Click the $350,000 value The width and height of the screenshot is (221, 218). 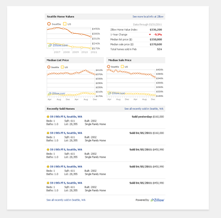coord(156,39)
